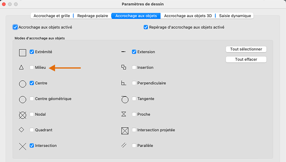Click the Milieu triangle snap icon

tap(21, 68)
